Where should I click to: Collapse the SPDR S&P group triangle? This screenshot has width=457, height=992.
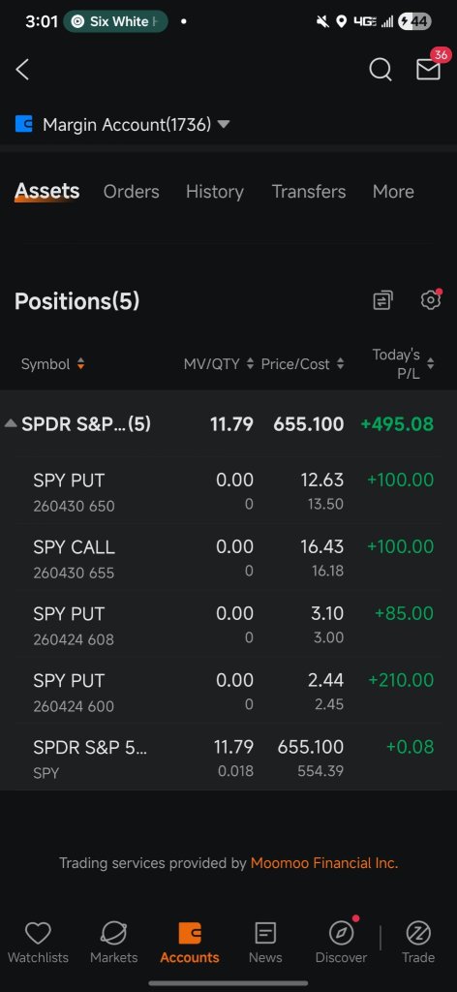tap(10, 424)
